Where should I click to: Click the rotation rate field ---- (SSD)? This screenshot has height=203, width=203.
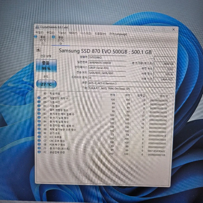coord(164,69)
